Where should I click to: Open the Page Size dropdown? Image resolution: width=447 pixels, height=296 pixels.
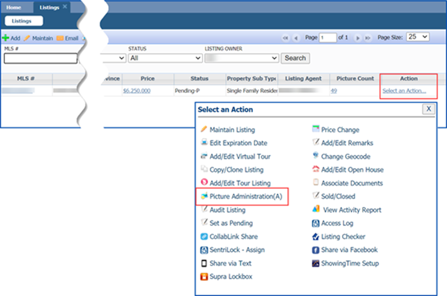coord(417,37)
